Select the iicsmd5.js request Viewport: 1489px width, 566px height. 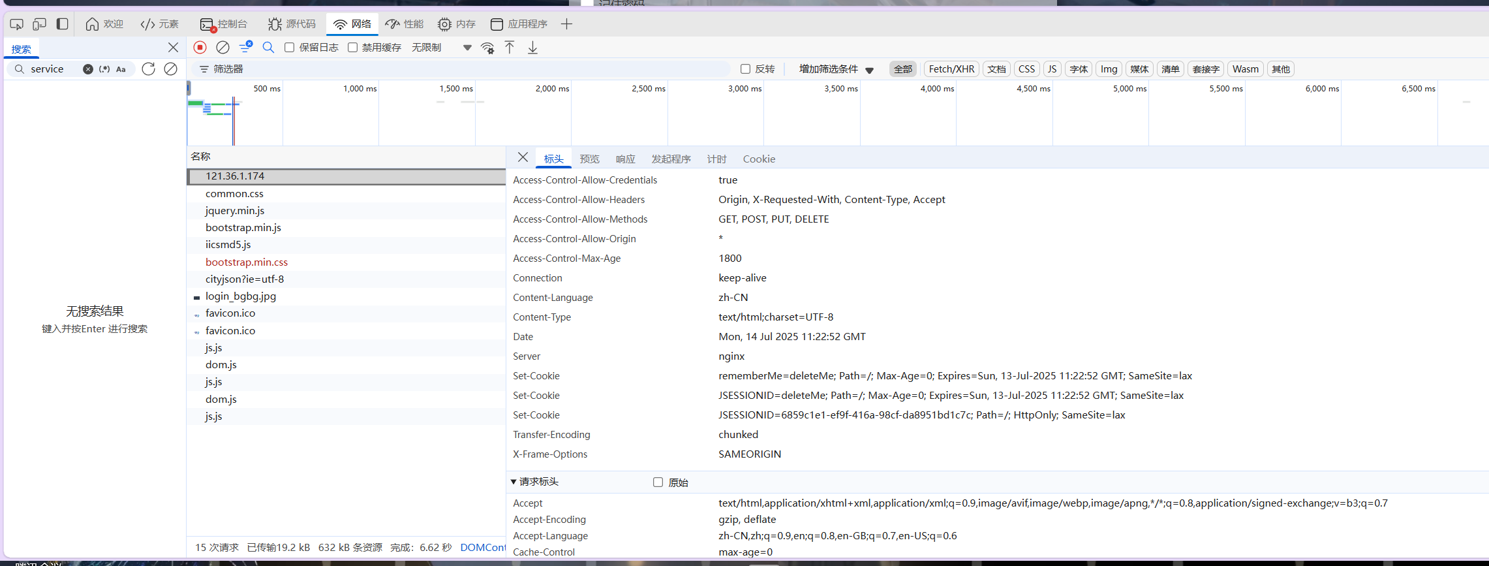[346, 245]
